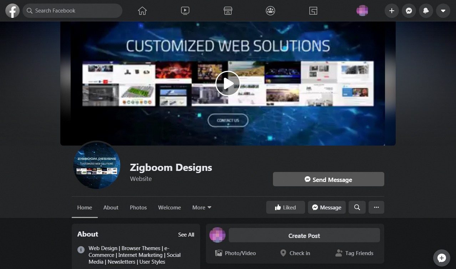The width and height of the screenshot is (456, 269).
Task: Click the plus Create icon
Action: coord(391,11)
